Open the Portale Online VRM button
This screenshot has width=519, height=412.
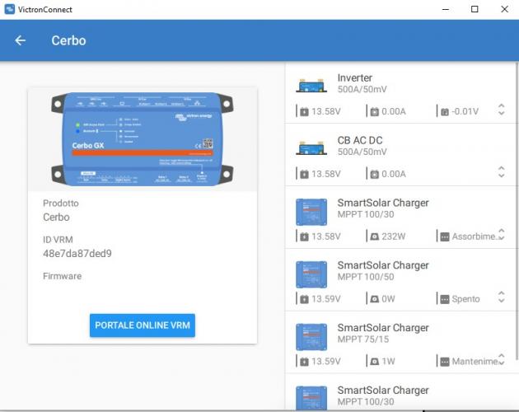coord(142,325)
